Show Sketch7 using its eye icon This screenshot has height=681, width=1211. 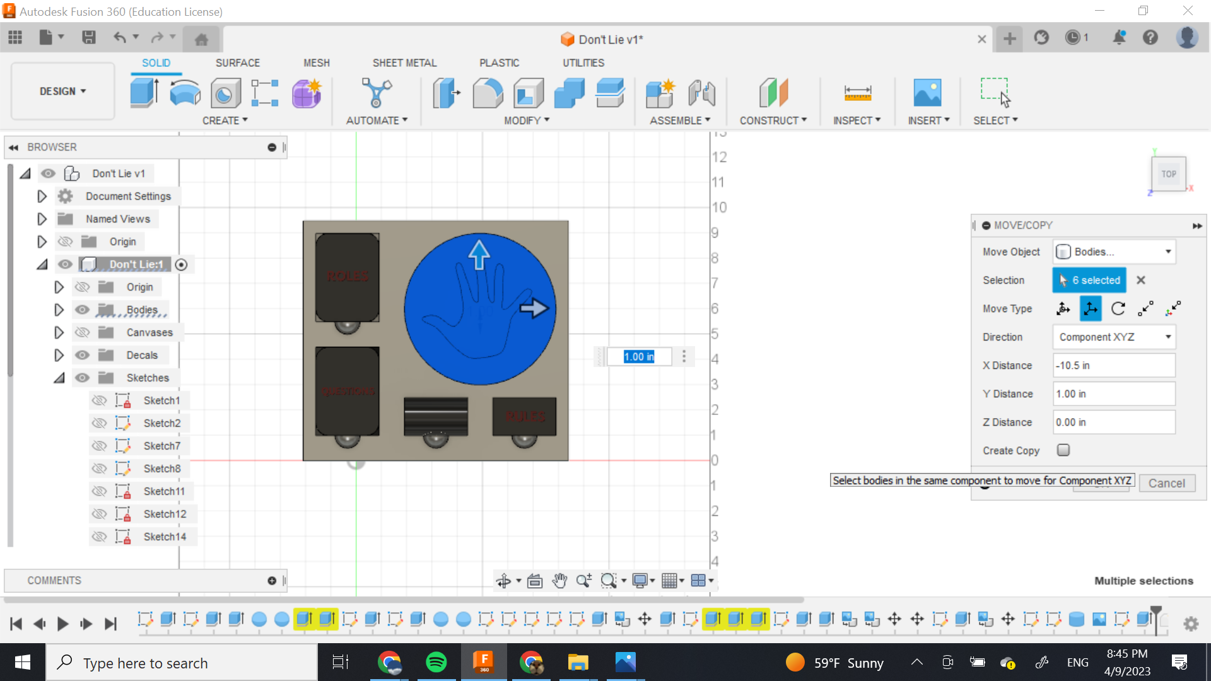pyautogui.click(x=99, y=446)
